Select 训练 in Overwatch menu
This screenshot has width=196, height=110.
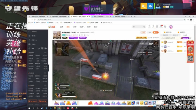coord(14,35)
